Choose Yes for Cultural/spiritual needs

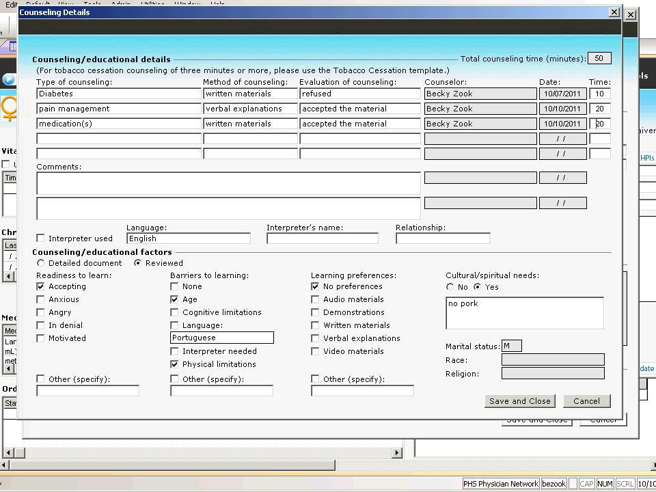pyautogui.click(x=478, y=287)
